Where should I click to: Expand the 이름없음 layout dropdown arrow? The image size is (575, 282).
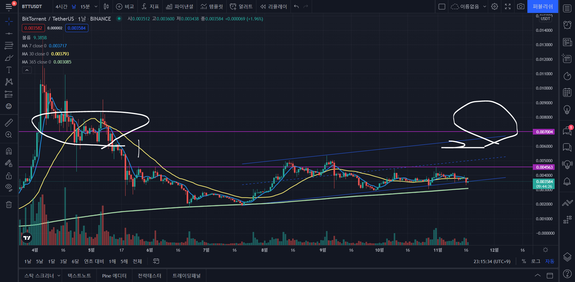(485, 7)
